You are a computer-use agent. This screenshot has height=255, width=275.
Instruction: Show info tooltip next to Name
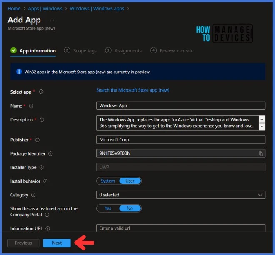pyautogui.click(x=31, y=106)
